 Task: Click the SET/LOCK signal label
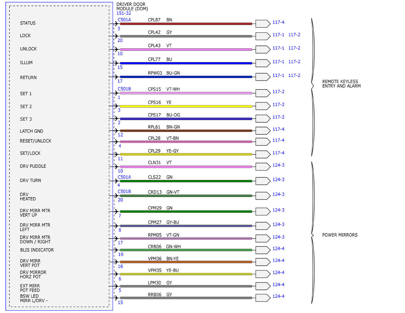click(30, 153)
